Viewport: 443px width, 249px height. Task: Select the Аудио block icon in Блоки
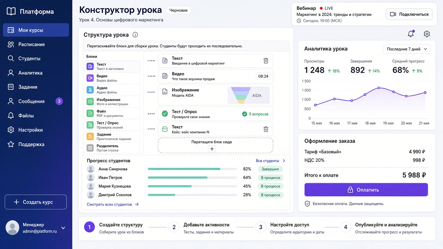tap(90, 90)
